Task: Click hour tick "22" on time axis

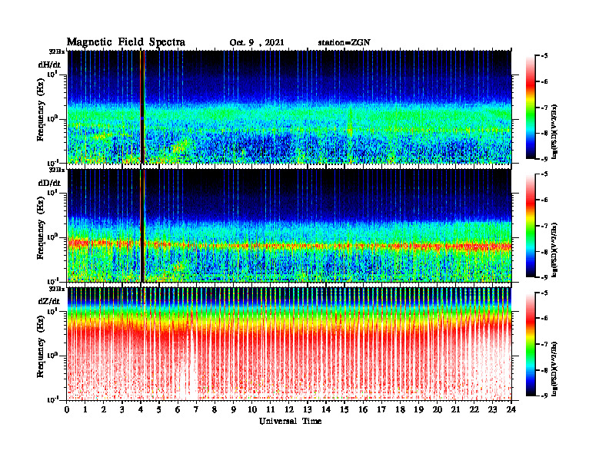Action: [474, 410]
